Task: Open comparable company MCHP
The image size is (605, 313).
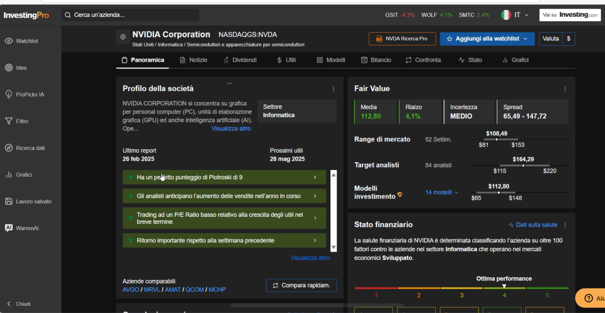Action: 217,289
